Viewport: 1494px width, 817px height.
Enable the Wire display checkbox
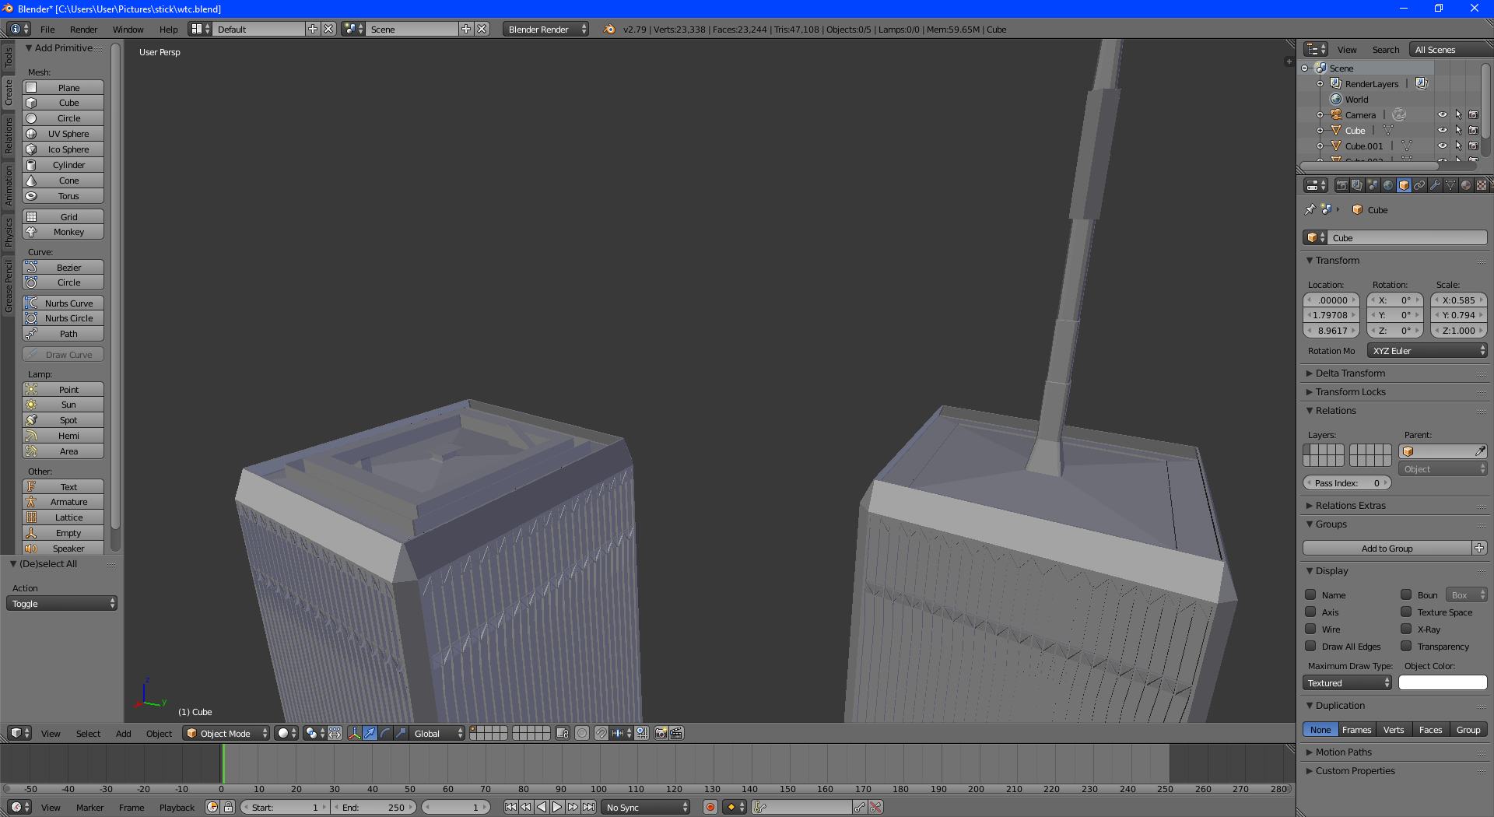1311,629
